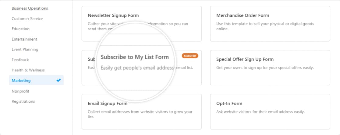The height and width of the screenshot is (135, 340).
Task: Click the Opt-In Form description text
Action: point(260,112)
